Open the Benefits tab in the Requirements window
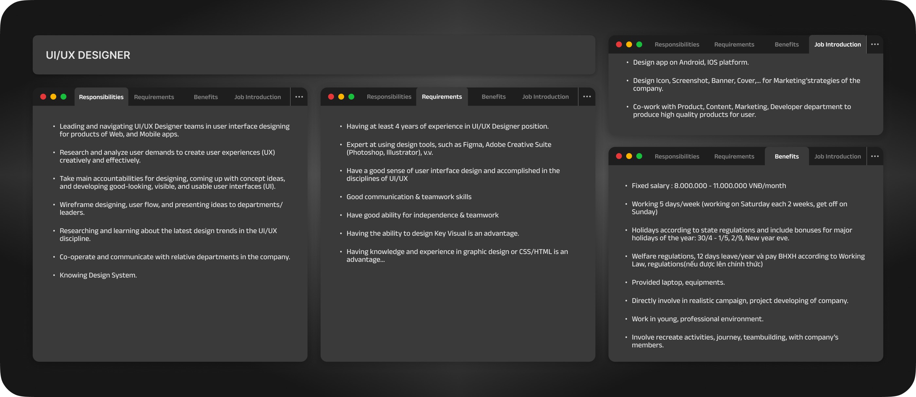This screenshot has width=916, height=397. [494, 97]
